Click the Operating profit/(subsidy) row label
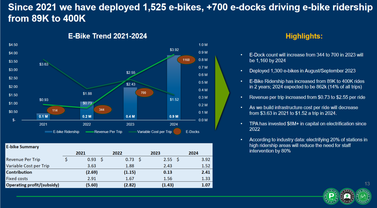 tap(33, 185)
